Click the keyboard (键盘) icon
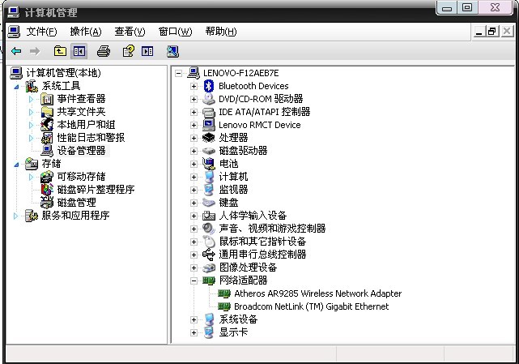The width and height of the screenshot is (519, 364). tap(209, 203)
